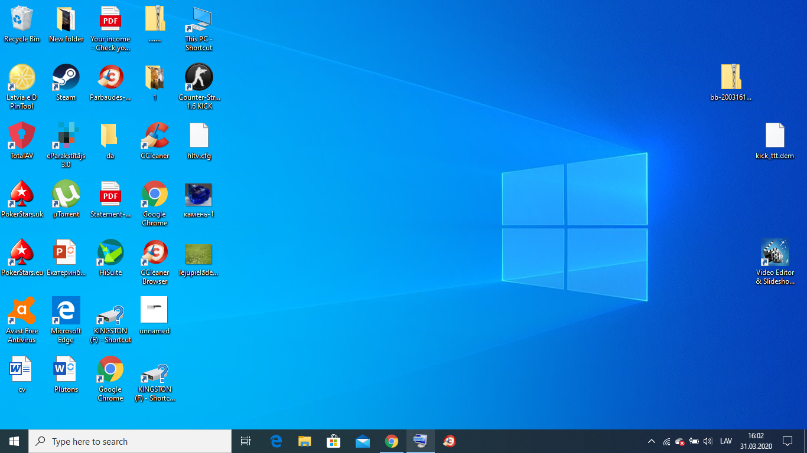
Task: Open the TotalAV desktop shortcut
Action: coord(22,142)
